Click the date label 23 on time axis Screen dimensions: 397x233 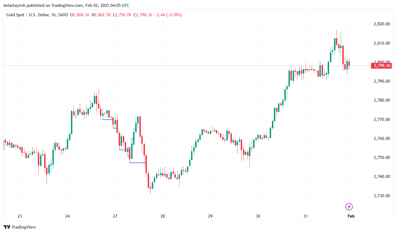tap(20, 216)
